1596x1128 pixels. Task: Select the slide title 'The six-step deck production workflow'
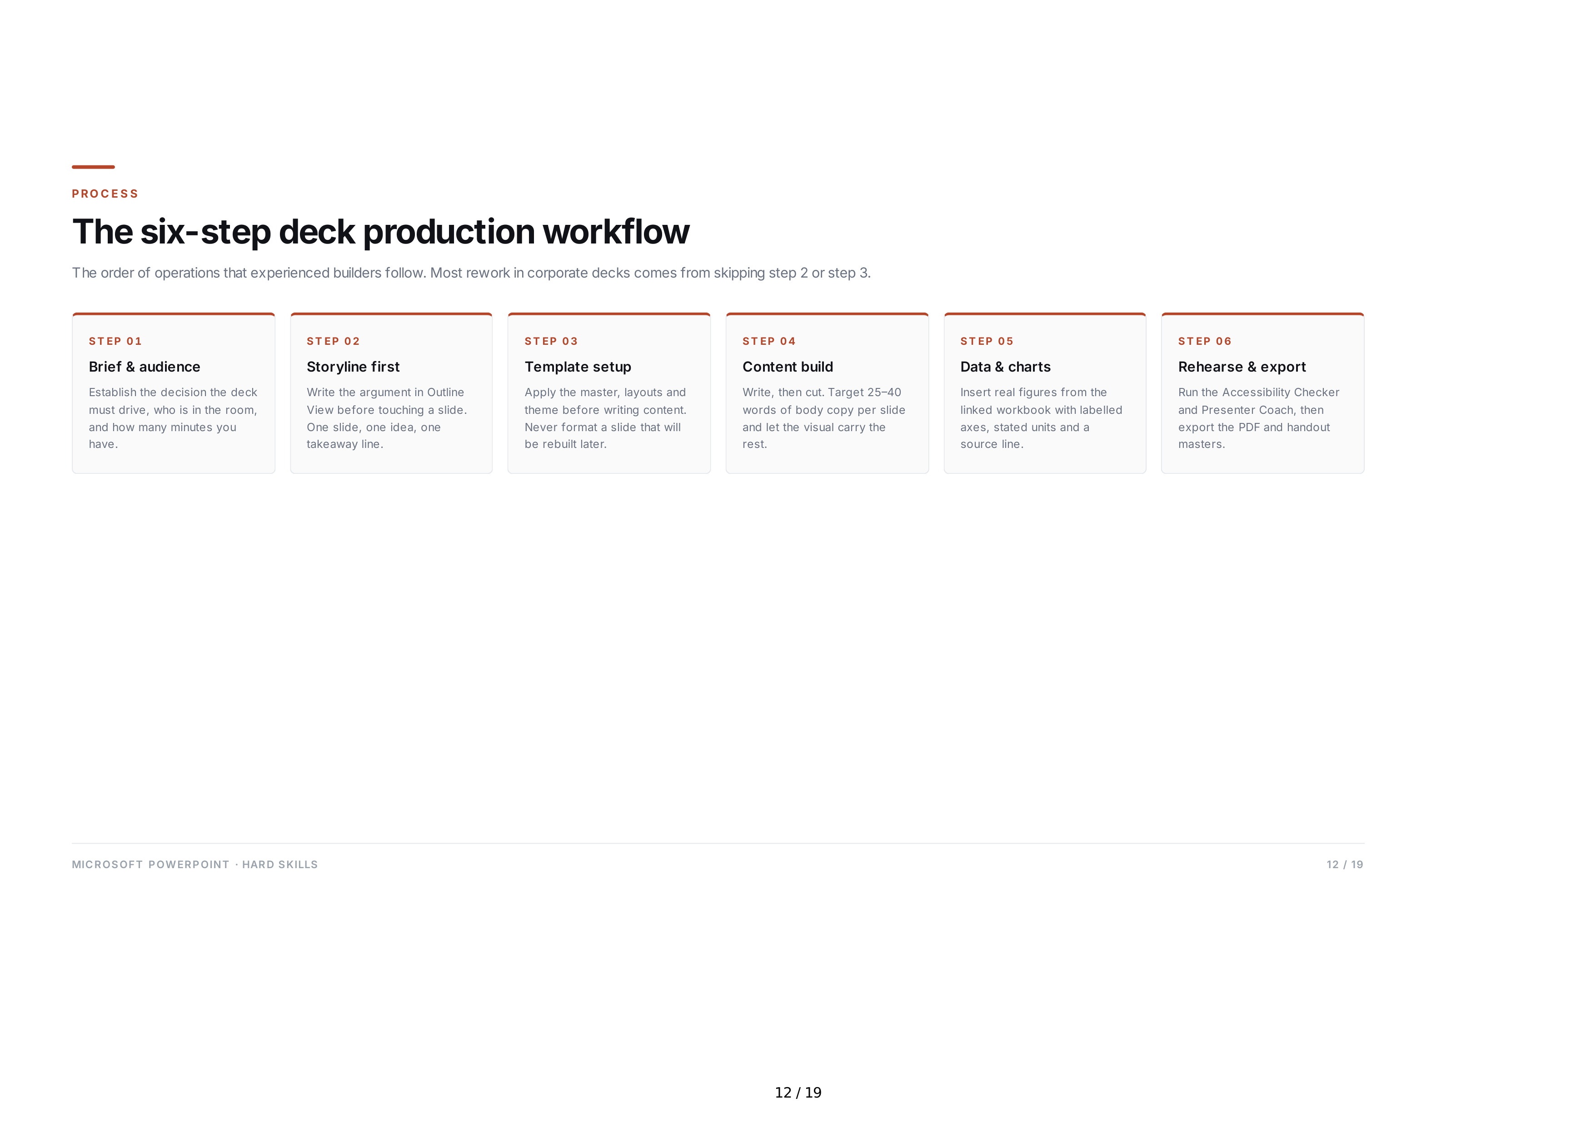381,232
